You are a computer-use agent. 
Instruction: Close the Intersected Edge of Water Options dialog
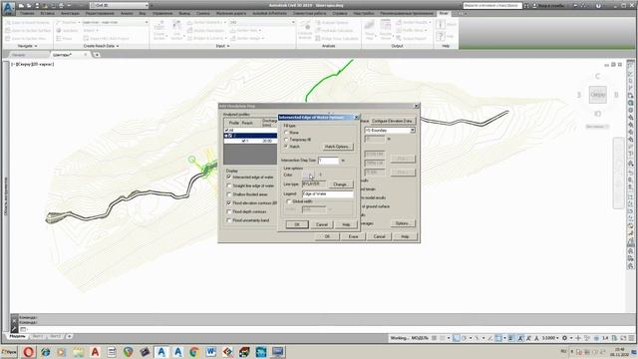tap(356, 118)
